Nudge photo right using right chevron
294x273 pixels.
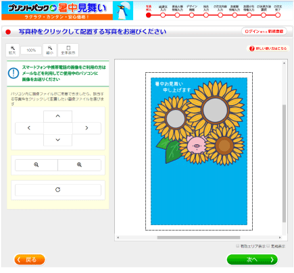(x=87, y=128)
